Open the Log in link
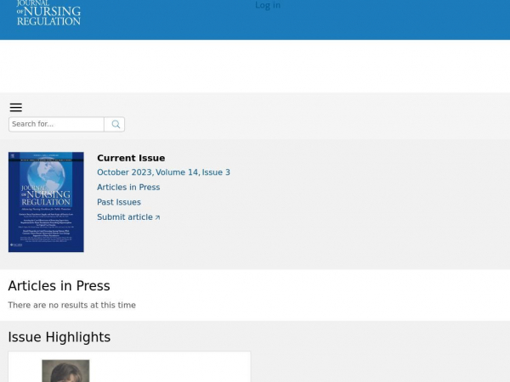The height and width of the screenshot is (382, 510). 268,5
